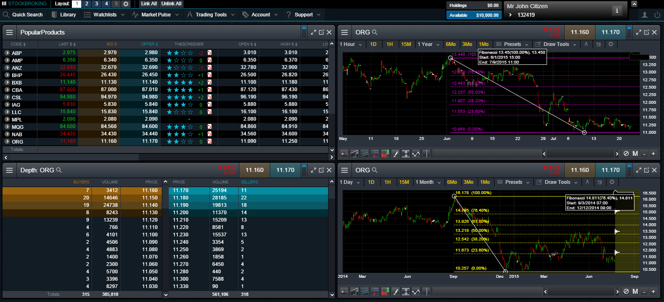664x302 pixels.
Task: Click the PopularProducts horizontal scrollbar
Action: coord(74,157)
